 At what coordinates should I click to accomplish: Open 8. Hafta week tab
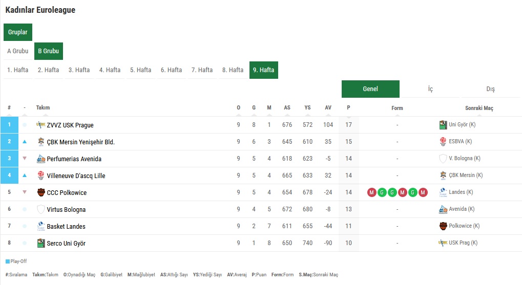[233, 70]
